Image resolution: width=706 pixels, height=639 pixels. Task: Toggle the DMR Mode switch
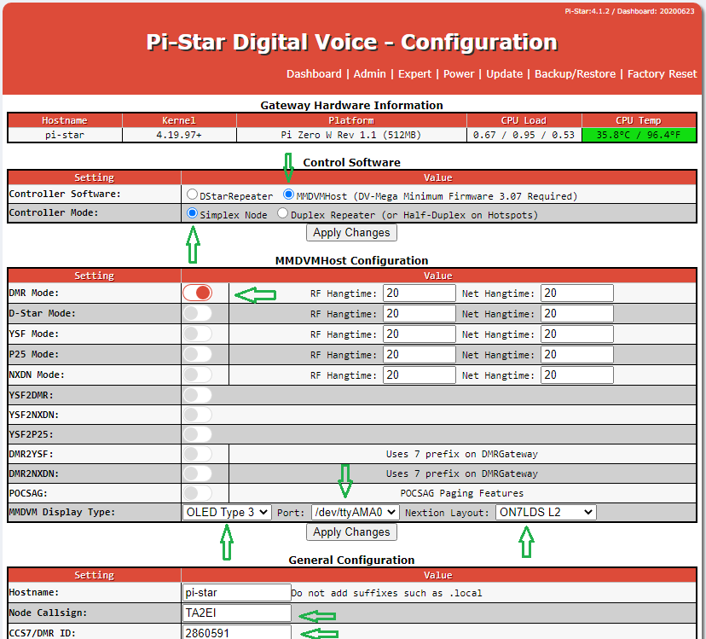click(197, 293)
